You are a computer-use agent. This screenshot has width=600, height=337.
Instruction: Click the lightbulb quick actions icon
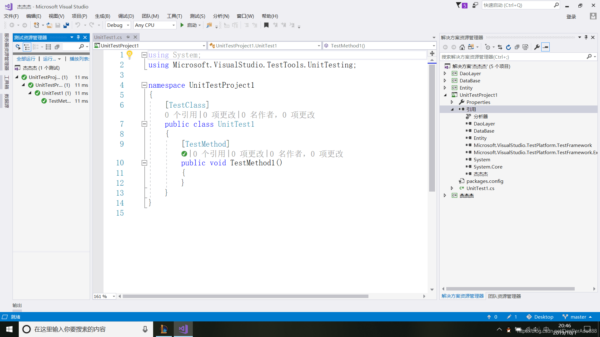129,55
